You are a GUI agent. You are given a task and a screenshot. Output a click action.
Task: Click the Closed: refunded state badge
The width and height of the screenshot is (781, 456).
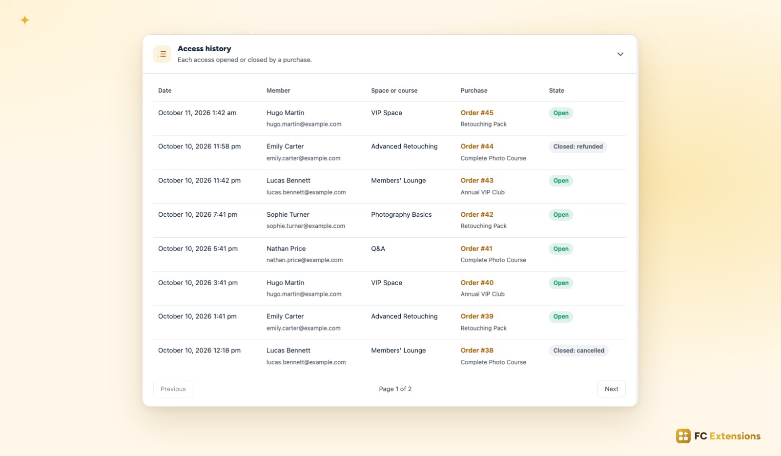coord(578,147)
